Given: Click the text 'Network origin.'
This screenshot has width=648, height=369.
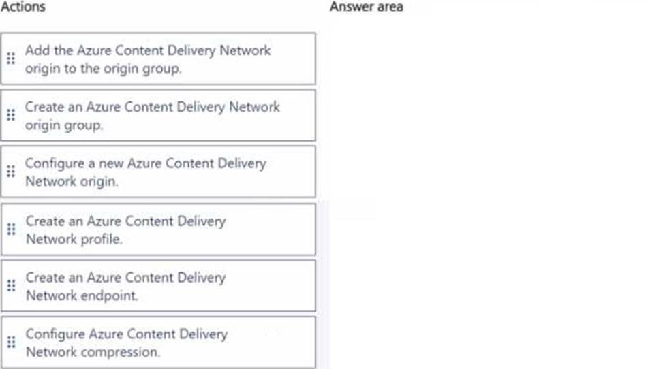Looking at the screenshot, I should click(71, 182).
